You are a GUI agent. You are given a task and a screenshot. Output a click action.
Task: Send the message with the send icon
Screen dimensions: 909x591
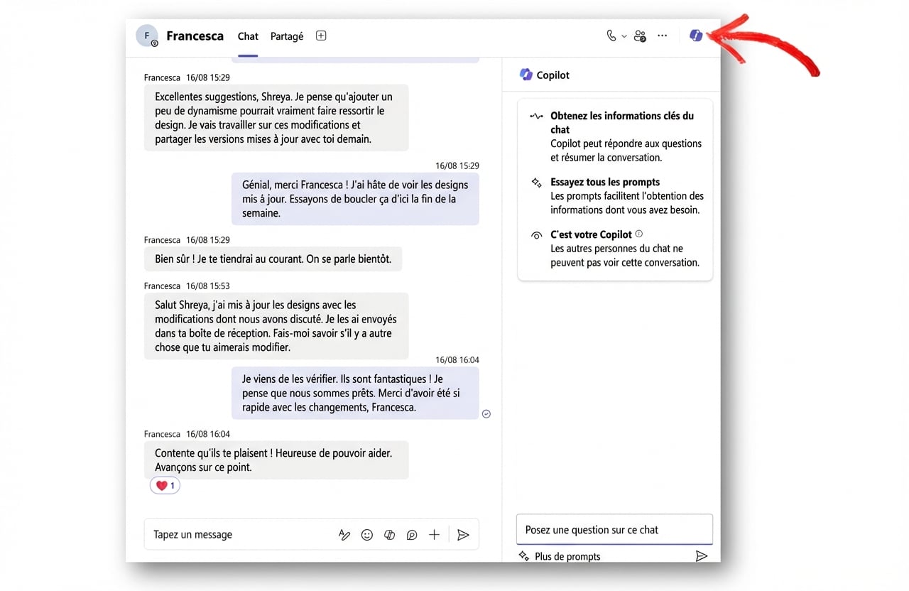coord(463,534)
